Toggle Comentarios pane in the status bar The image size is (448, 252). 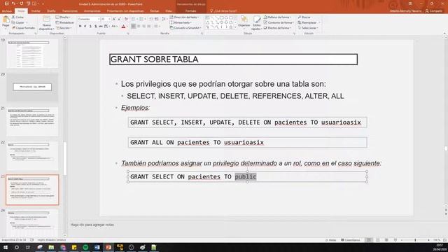(x=351, y=240)
